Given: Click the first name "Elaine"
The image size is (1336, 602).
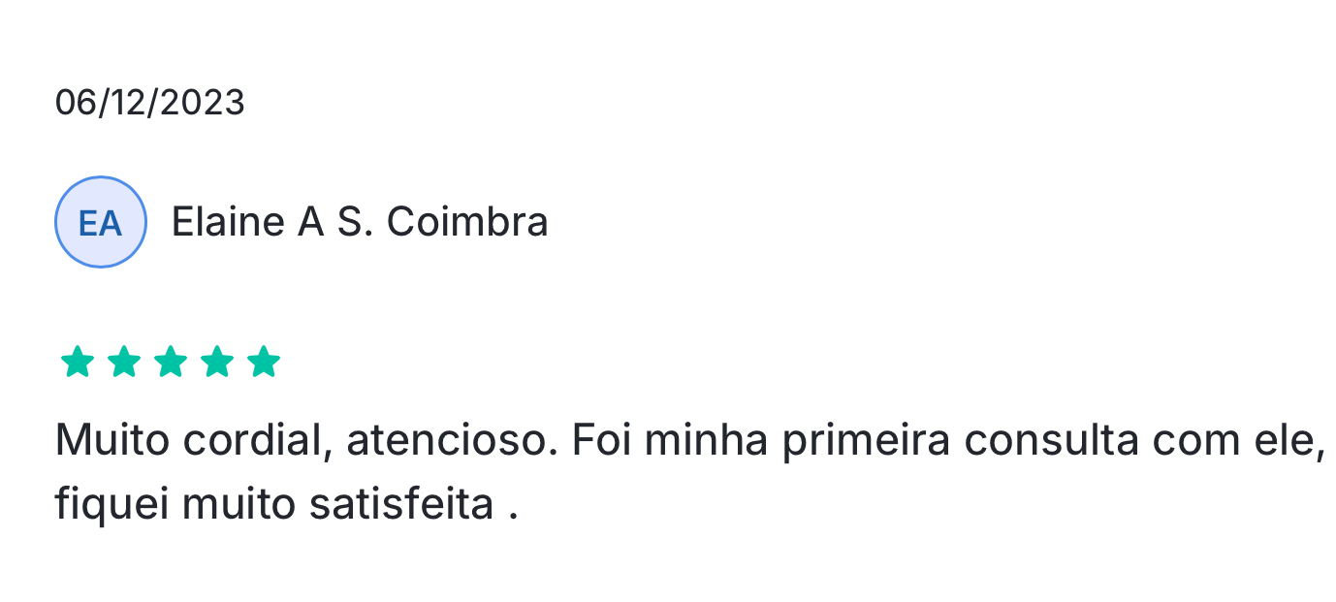Looking at the screenshot, I should (x=228, y=222).
